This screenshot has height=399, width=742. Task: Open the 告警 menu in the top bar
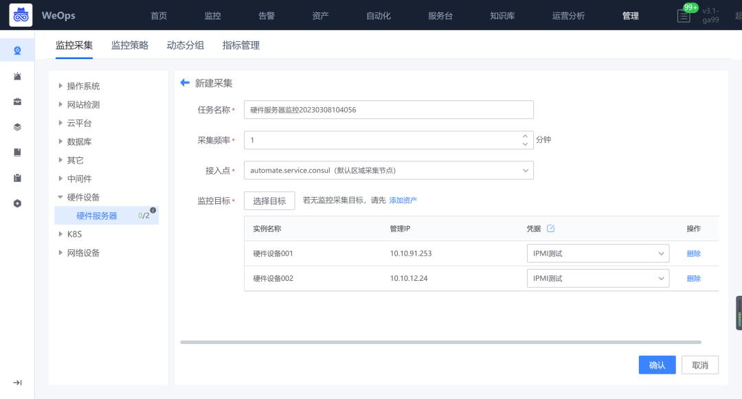tap(267, 15)
